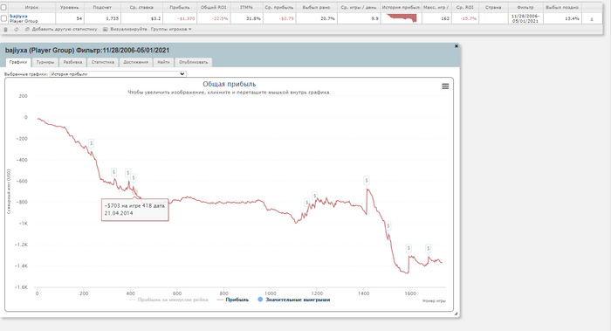Open the chart hamburger menu icon
The height and width of the screenshot is (331, 611).
pos(445,86)
